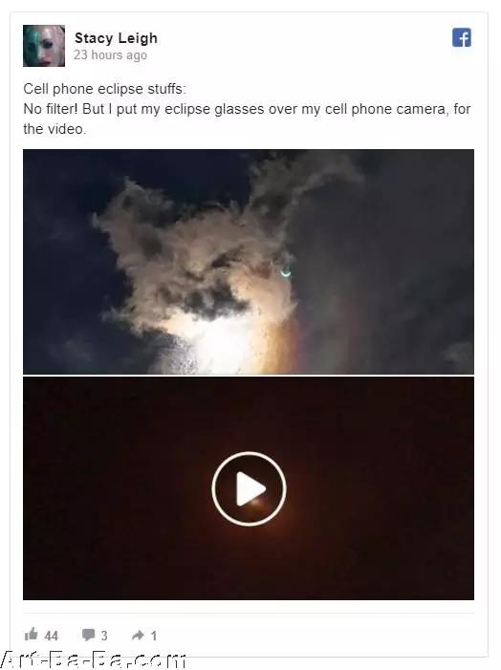View the 3 comments count
The height and width of the screenshot is (670, 501).
(104, 636)
